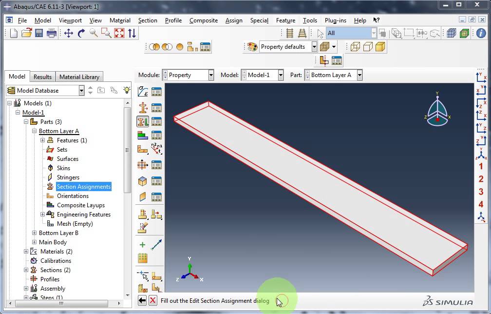Open the selection filter All dropdown
Viewport: 491px width, 314px height.
pos(374,33)
